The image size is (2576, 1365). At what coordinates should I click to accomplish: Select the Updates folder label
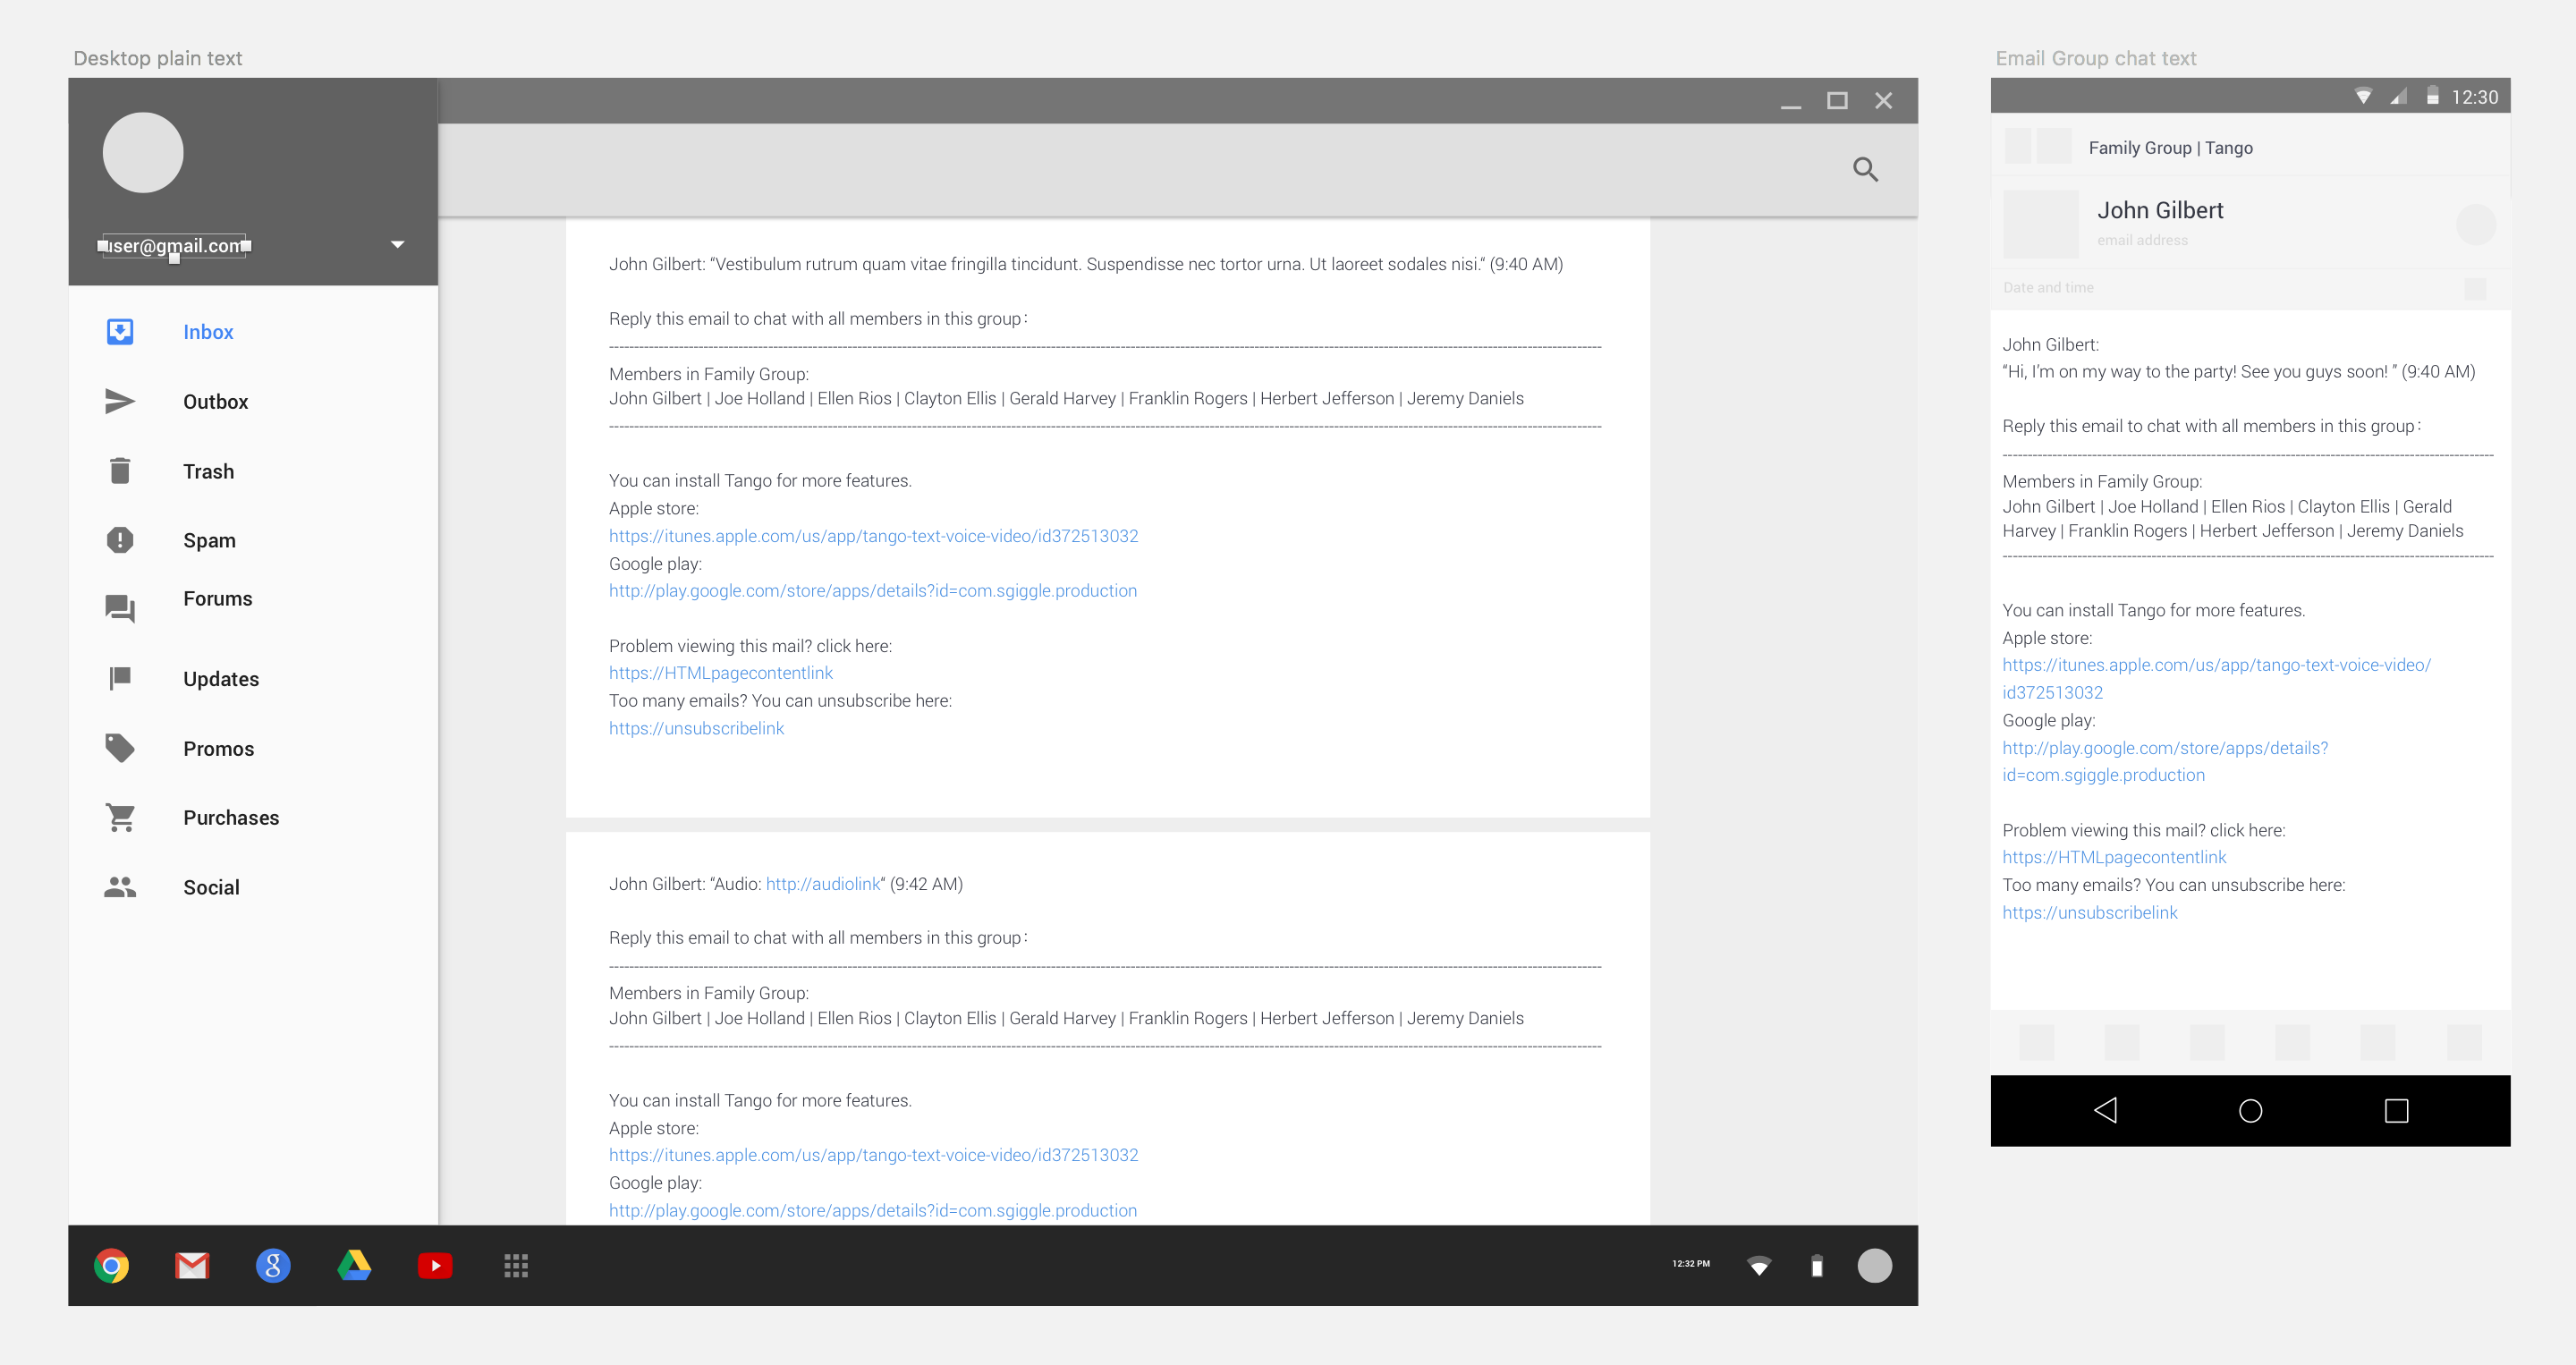[x=221, y=679]
